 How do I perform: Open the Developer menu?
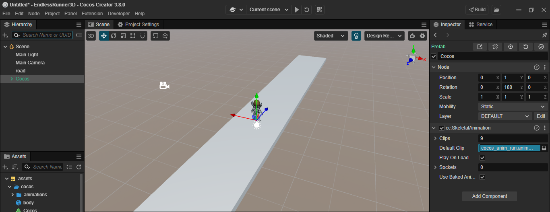coord(119,14)
